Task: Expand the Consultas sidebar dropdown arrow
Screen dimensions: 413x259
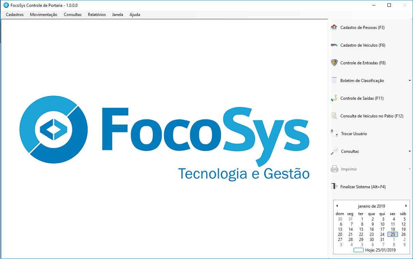Action: 410,151
